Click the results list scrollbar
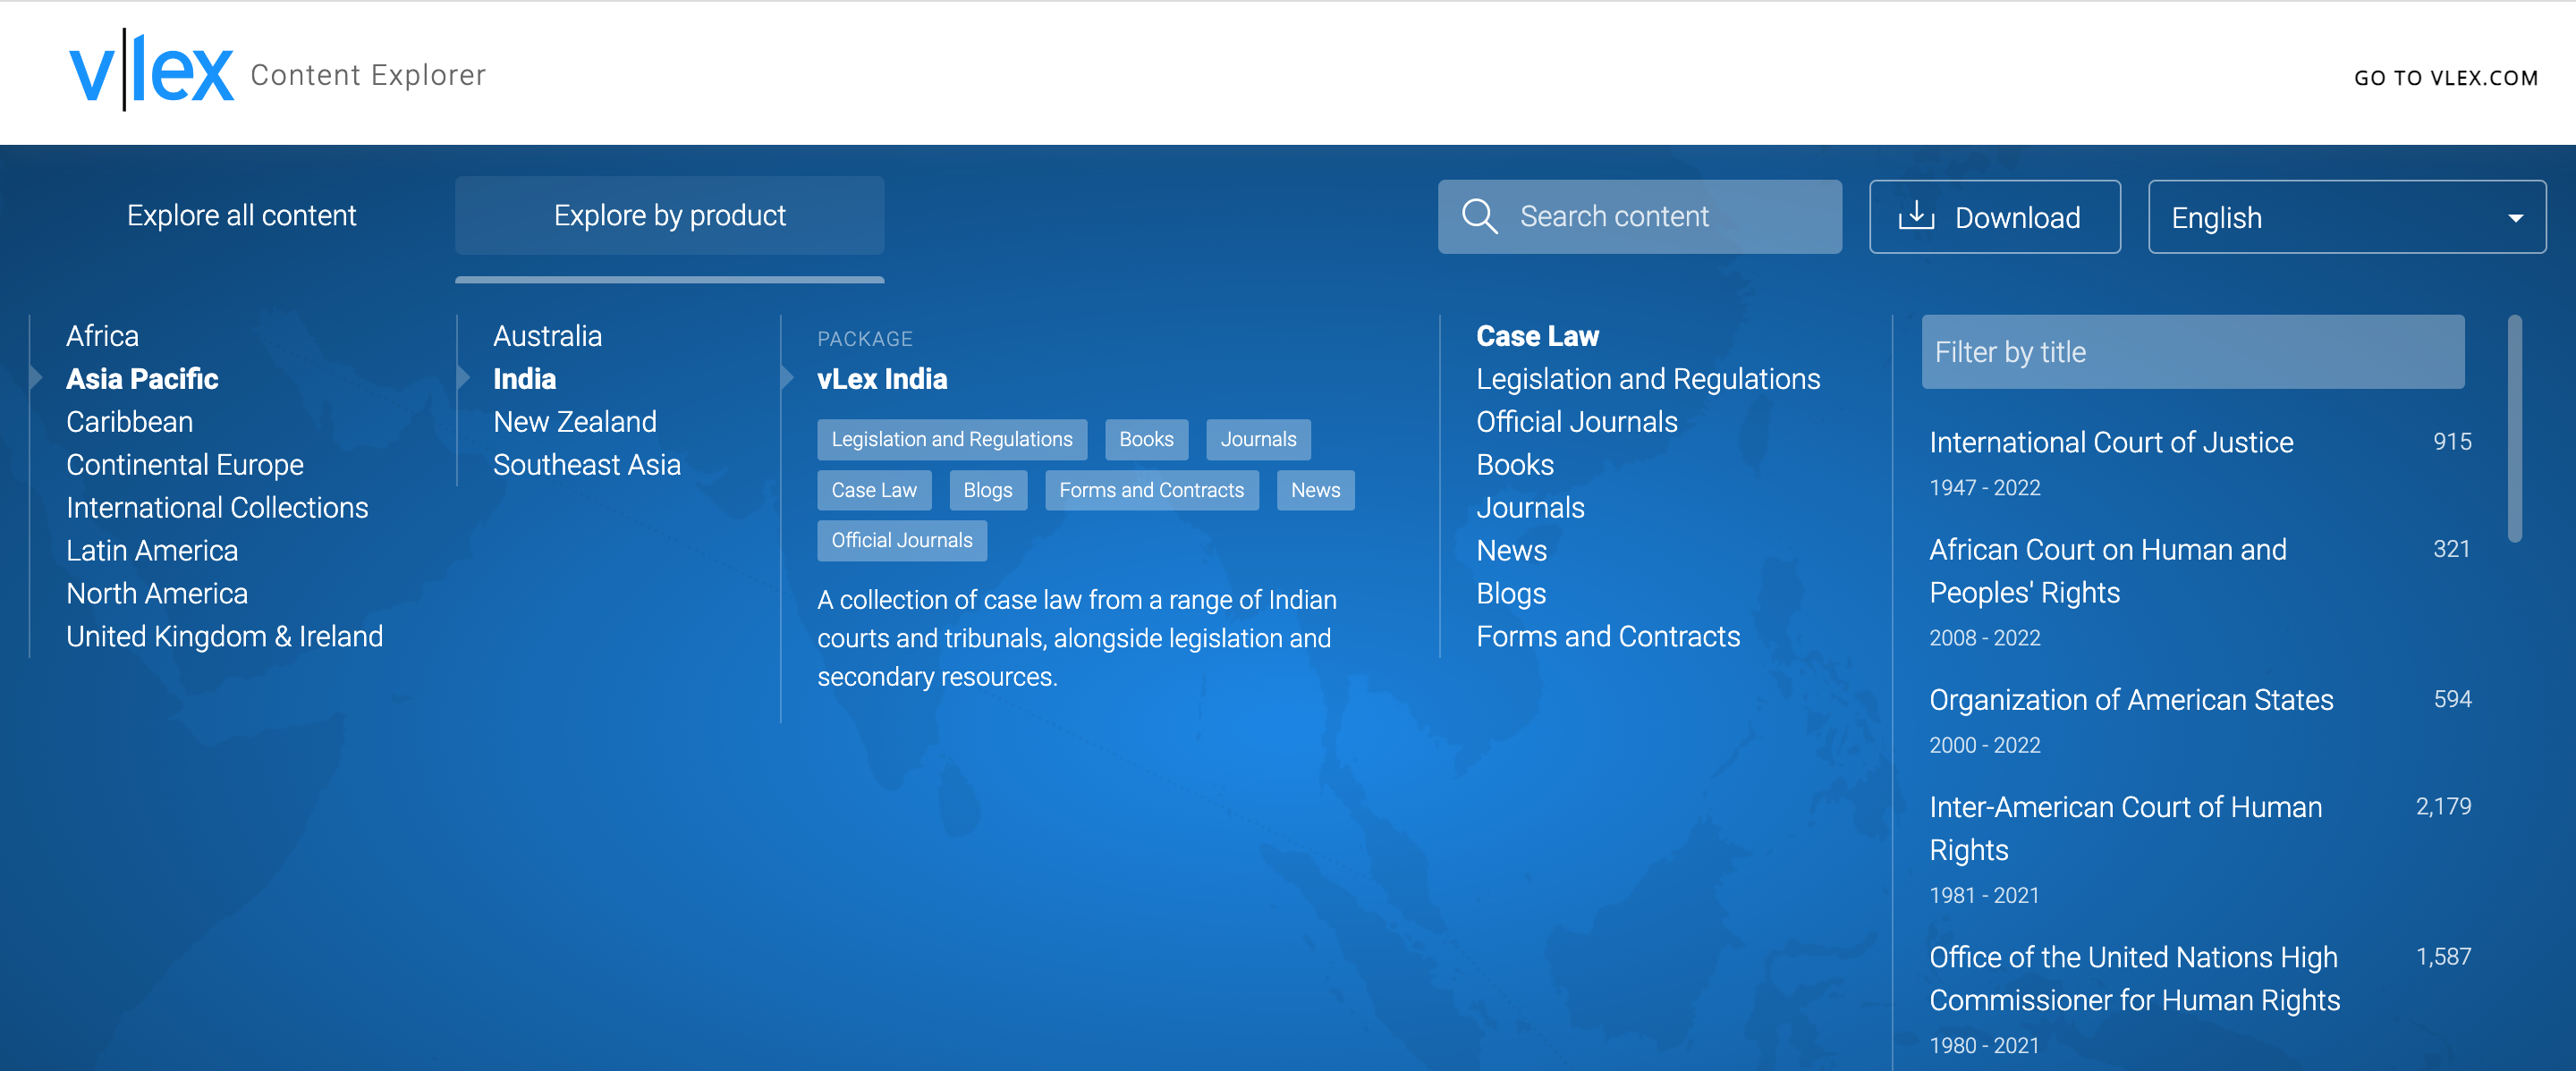This screenshot has width=2576, height=1071. click(2514, 430)
